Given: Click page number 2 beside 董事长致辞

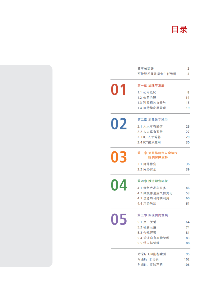Looking at the screenshot, I should [x=188, y=69].
